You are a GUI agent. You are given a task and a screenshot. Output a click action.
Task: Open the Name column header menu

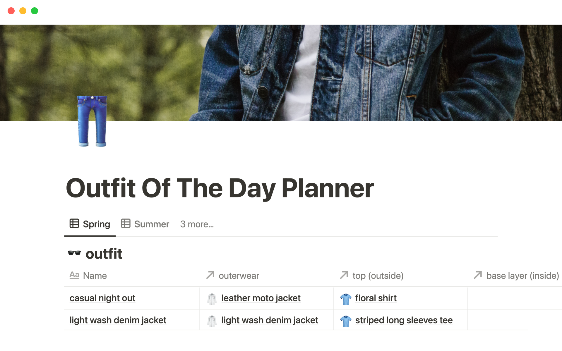pos(95,276)
